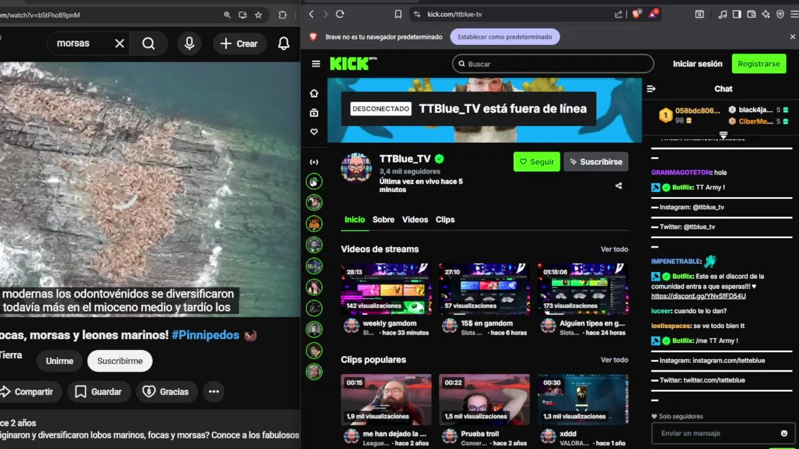The image size is (799, 449).
Task: Click Ver todo for Videos de streams
Action: 614,249
